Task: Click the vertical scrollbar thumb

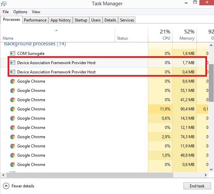Action: pyautogui.click(x=211, y=83)
